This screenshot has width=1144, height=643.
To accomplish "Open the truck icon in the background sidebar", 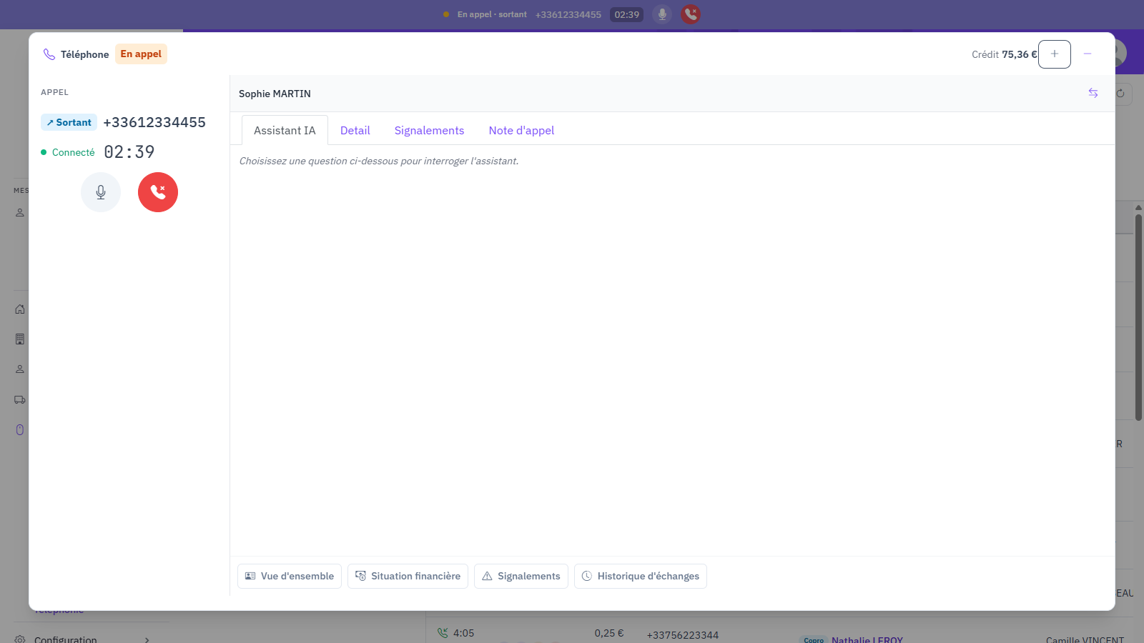I will (20, 399).
